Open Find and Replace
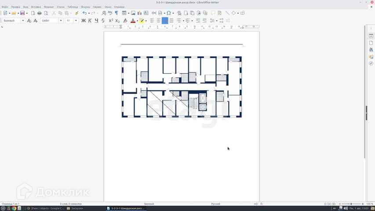Image resolution: width=375 pixels, height=211 pixels. (x=104, y=13)
